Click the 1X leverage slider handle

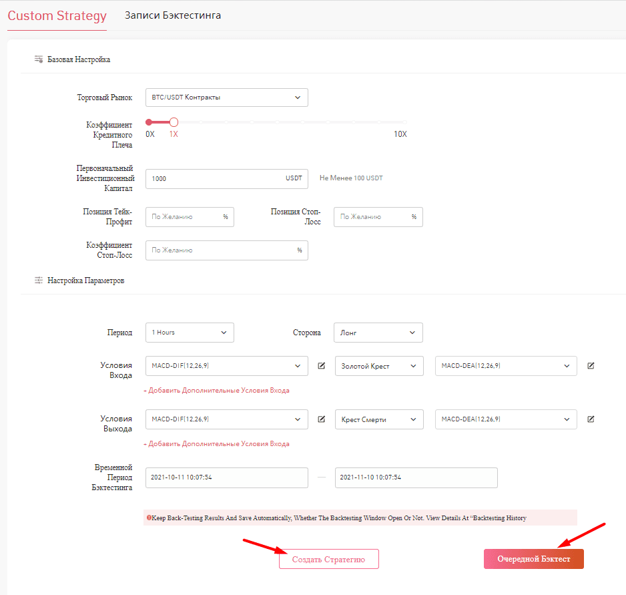click(174, 122)
